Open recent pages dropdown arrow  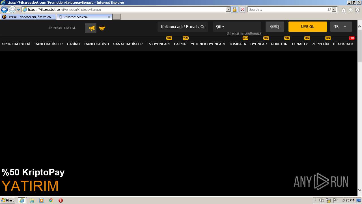tap(19, 9)
